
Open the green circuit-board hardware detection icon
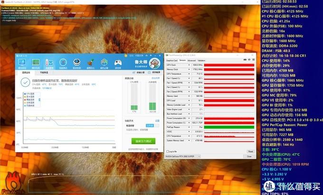click(x=36, y=63)
